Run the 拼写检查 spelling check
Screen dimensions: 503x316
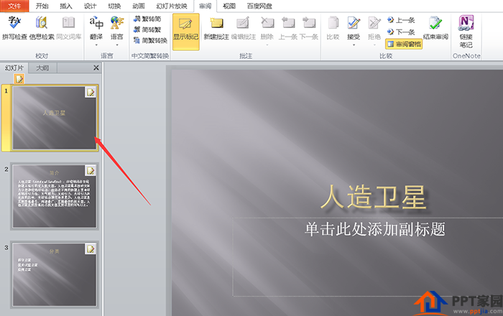pyautogui.click(x=14, y=28)
